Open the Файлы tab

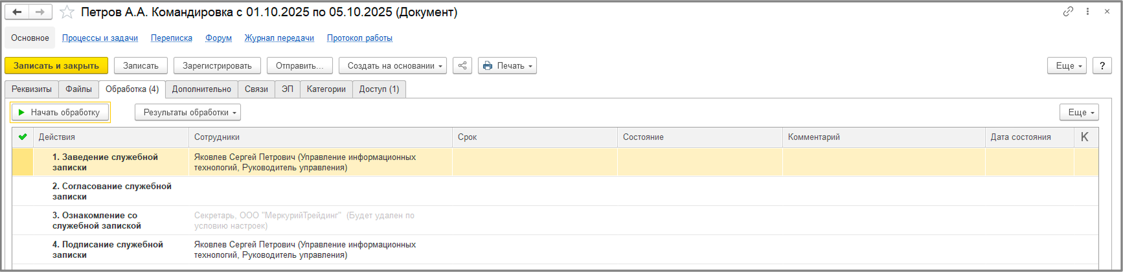[x=78, y=89]
